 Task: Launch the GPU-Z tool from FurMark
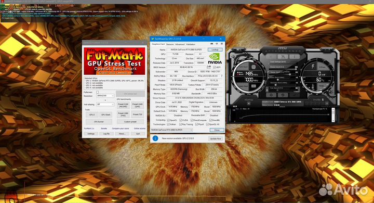click(x=92, y=115)
